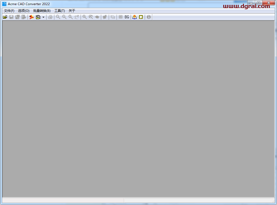This screenshot has width=277, height=205.
Task: Toggle the BG background color setting
Action: coord(127,17)
